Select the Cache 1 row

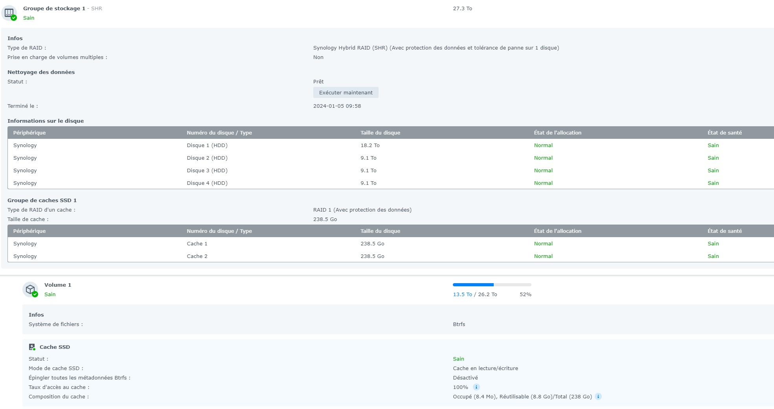[x=391, y=243]
